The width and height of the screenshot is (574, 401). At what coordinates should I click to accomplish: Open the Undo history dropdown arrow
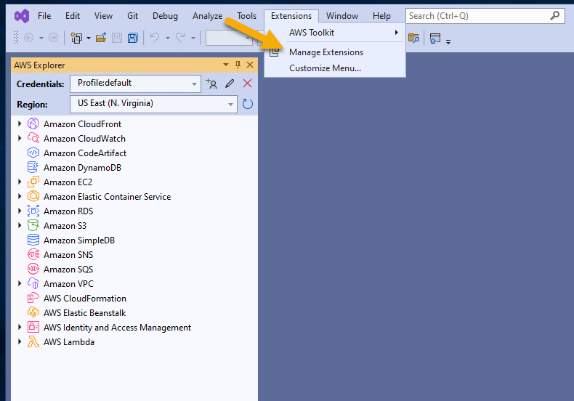pyautogui.click(x=168, y=38)
